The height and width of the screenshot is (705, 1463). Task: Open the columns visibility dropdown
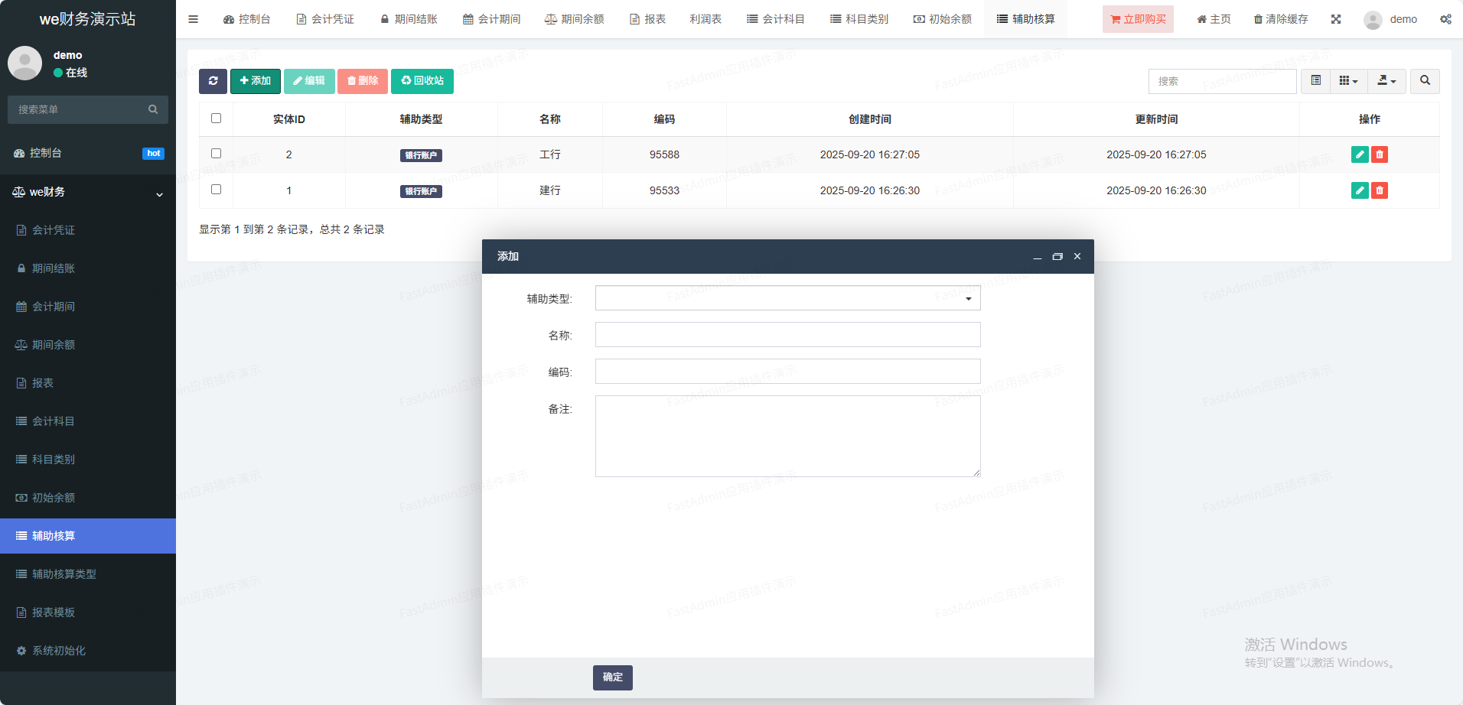[x=1348, y=81]
